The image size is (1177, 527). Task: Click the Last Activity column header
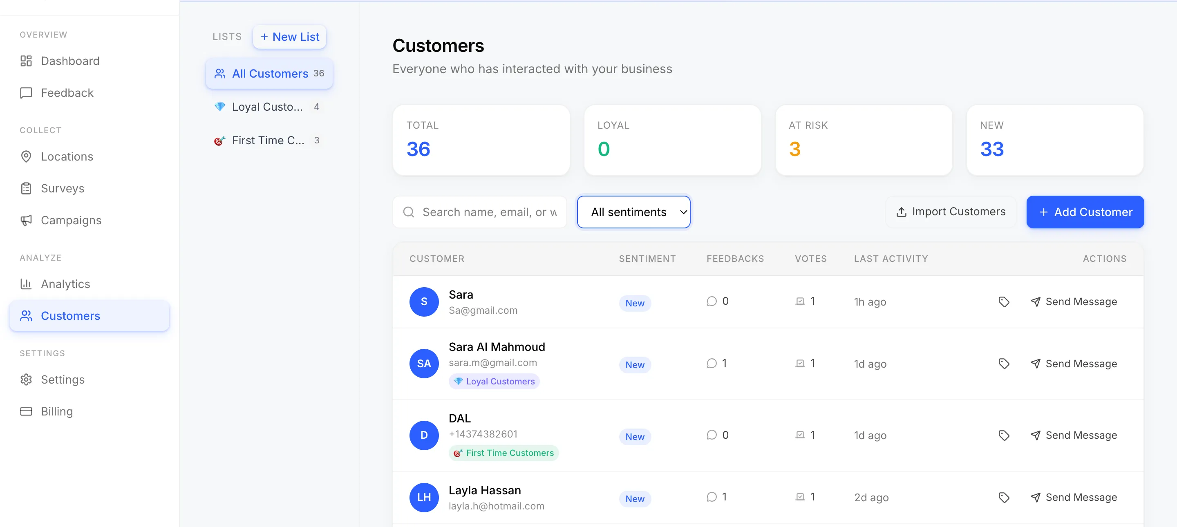tap(891, 259)
